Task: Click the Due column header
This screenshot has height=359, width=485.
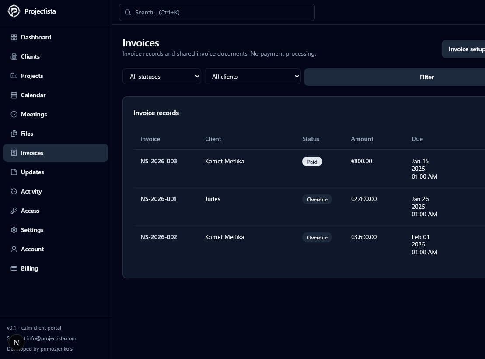Action: 417,139
